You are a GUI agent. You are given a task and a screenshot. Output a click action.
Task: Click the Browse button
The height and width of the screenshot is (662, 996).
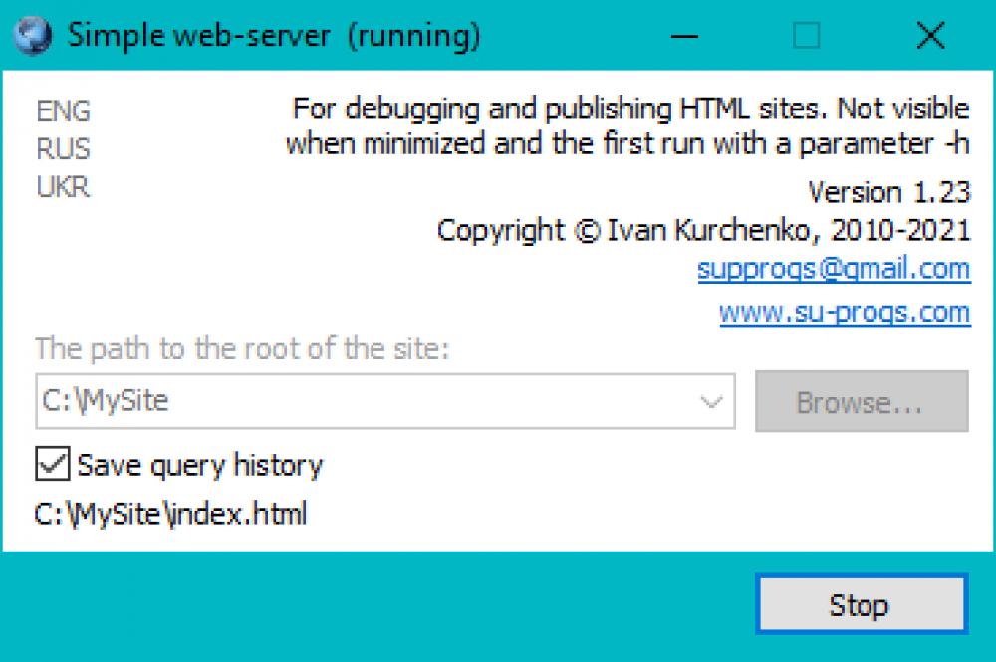point(862,401)
